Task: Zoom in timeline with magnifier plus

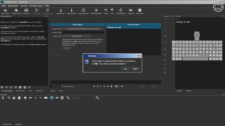Action: [x=97, y=98]
